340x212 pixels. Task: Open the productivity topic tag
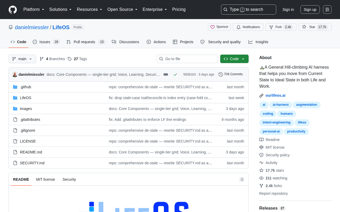coord(296,132)
